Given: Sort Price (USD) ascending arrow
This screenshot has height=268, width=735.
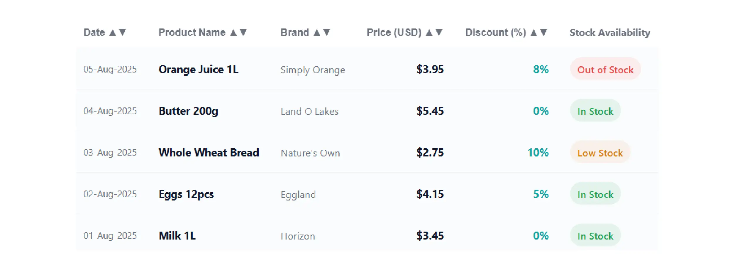Looking at the screenshot, I should coord(429,32).
